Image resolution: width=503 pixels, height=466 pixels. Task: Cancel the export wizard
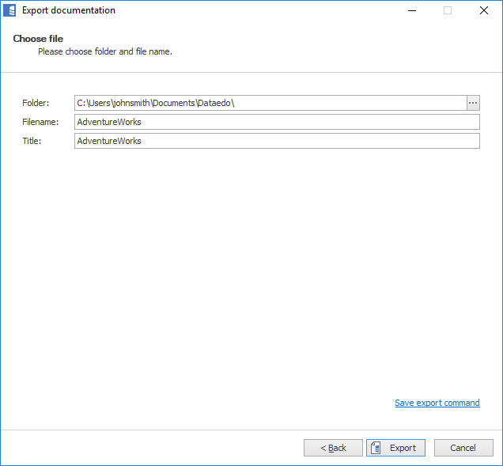(463, 448)
